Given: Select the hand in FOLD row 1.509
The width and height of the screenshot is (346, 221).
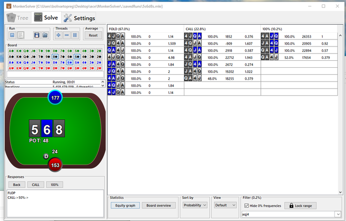Looking at the screenshot, I should 116,44.
